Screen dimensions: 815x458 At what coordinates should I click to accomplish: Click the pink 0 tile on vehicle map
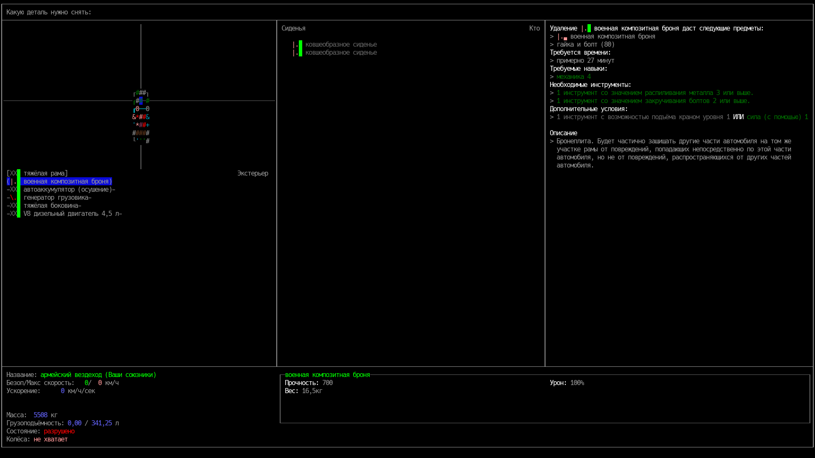(138, 109)
